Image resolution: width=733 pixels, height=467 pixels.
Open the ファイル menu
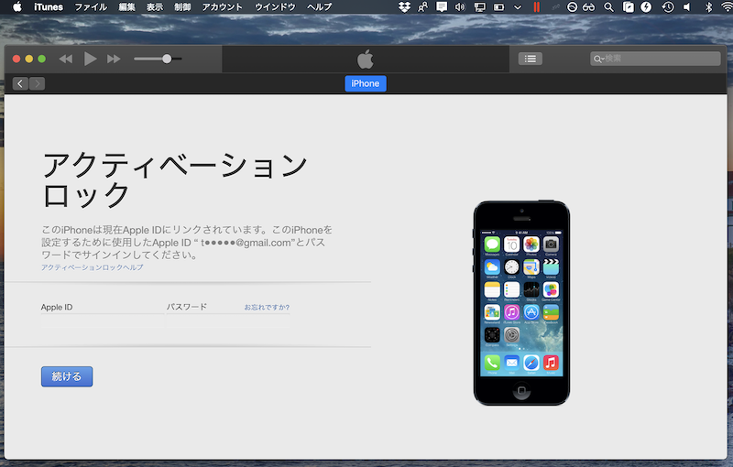(90, 6)
